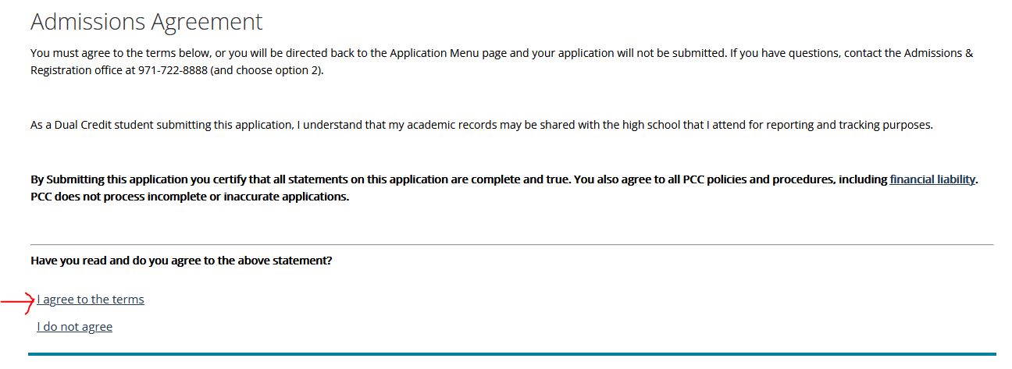The image size is (1012, 369).
Task: Click the bold "By Submitting this application" text
Action: coord(109,179)
